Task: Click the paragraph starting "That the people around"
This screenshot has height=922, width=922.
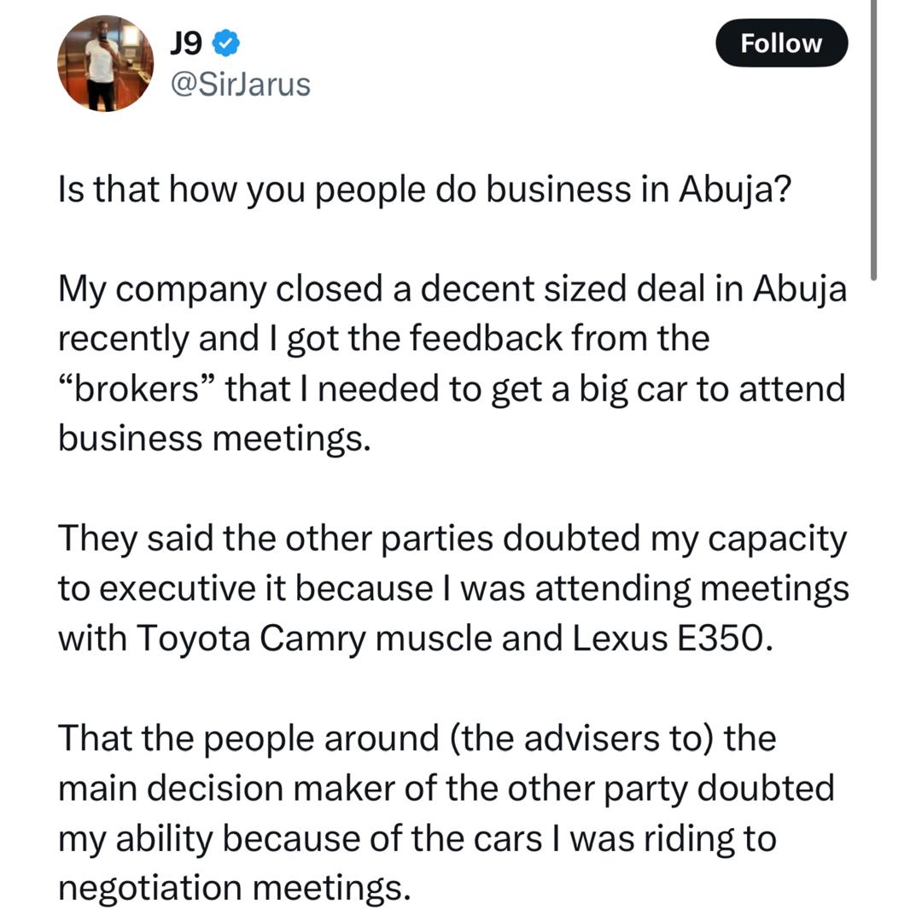Action: (x=446, y=814)
